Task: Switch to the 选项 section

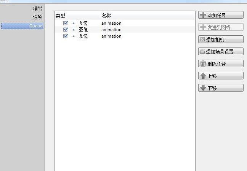Action: pyautogui.click(x=37, y=17)
